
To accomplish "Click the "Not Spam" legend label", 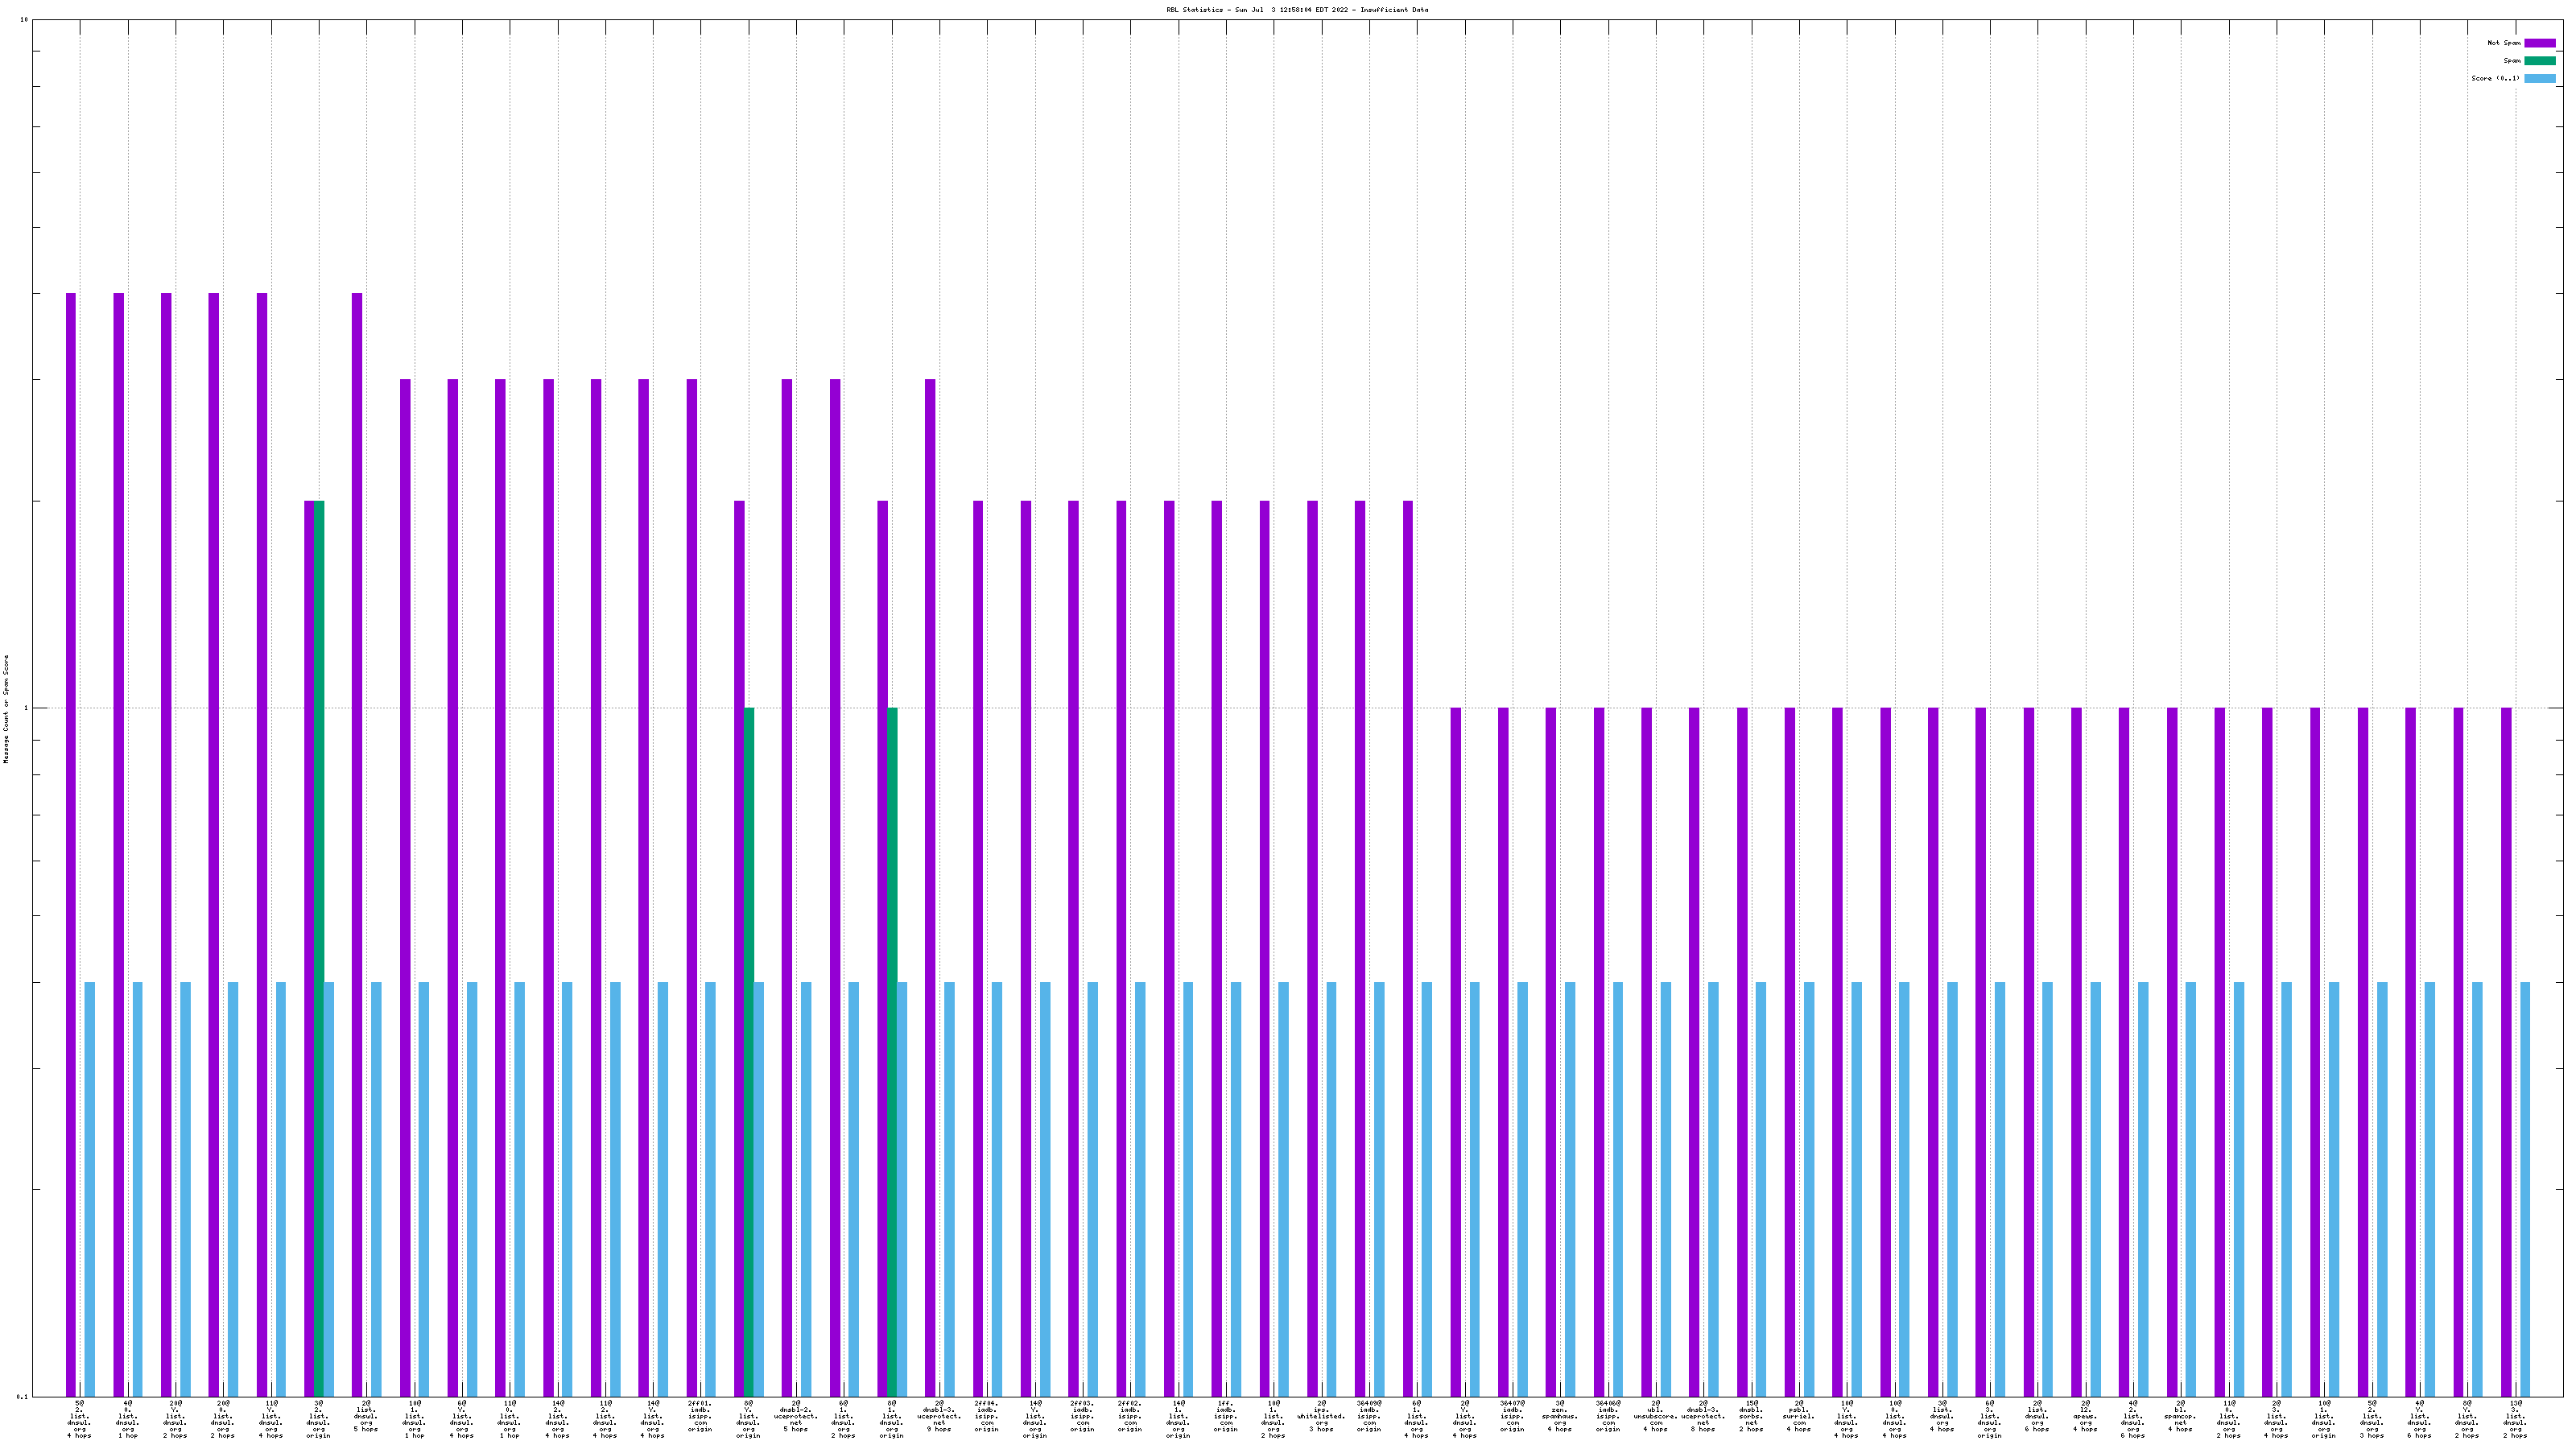I will (2504, 43).
